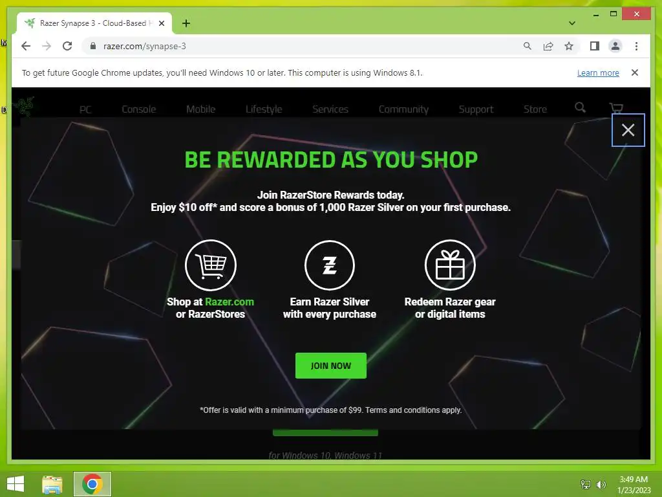Image resolution: width=662 pixels, height=497 pixels.
Task: Open the Chrome profile avatar icon
Action: [x=615, y=46]
